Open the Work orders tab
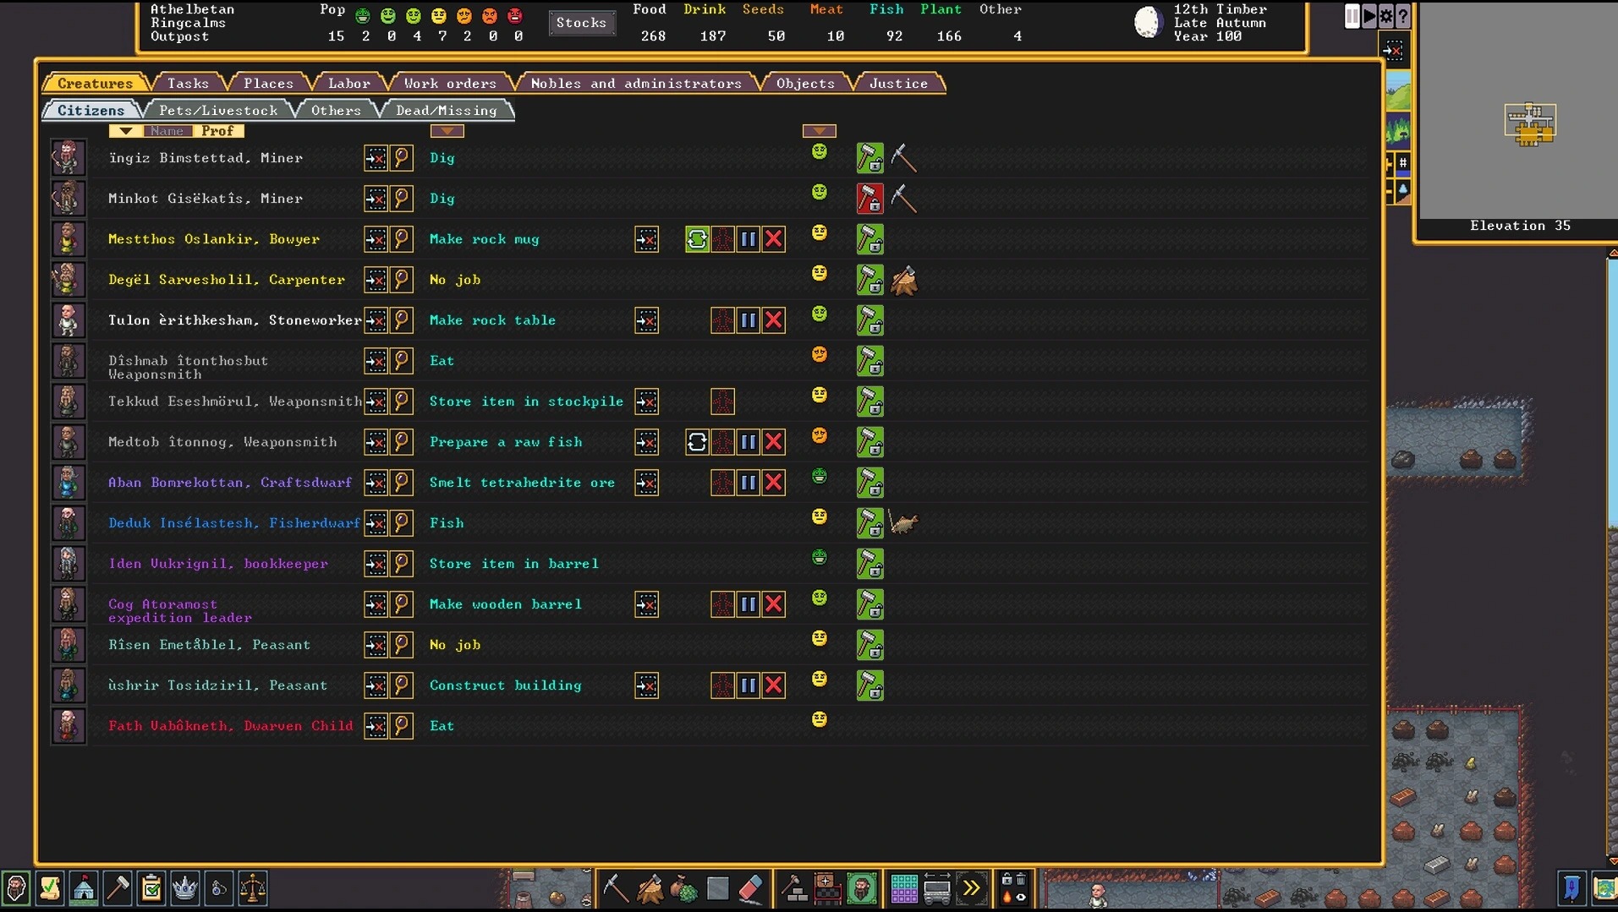 tap(450, 83)
